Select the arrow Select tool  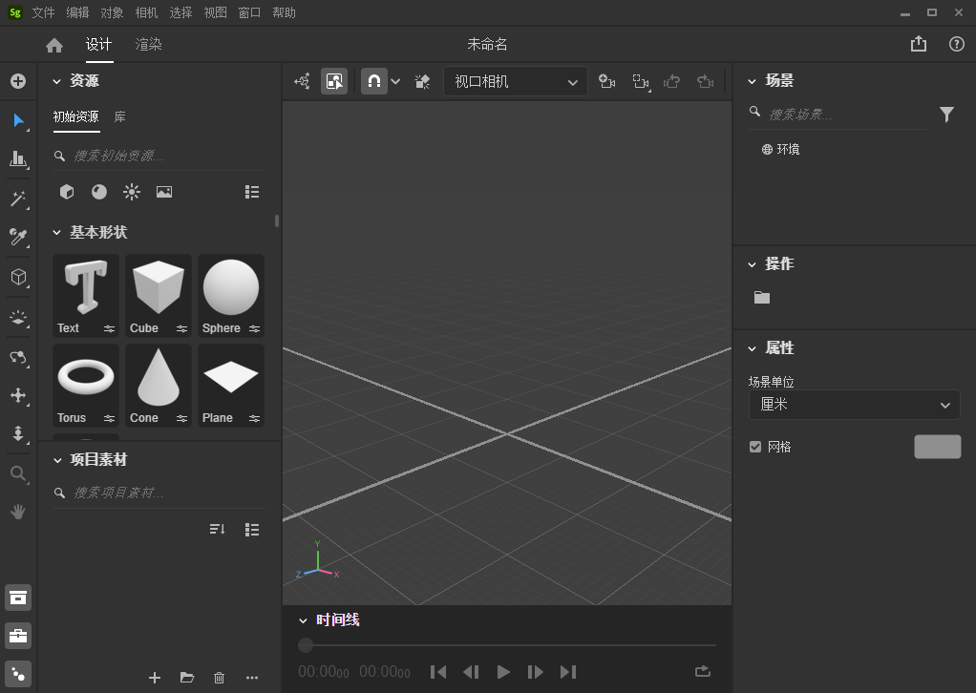[x=18, y=120]
